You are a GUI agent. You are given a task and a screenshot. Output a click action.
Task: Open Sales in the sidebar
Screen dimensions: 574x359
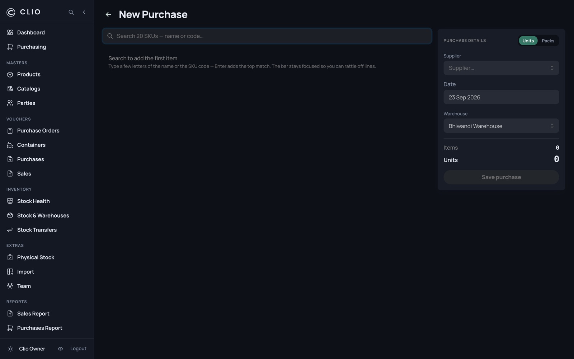pyautogui.click(x=47, y=174)
